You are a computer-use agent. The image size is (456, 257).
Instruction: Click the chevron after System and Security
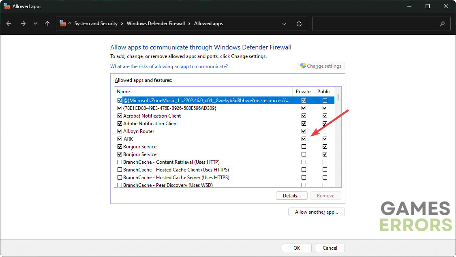[122, 24]
